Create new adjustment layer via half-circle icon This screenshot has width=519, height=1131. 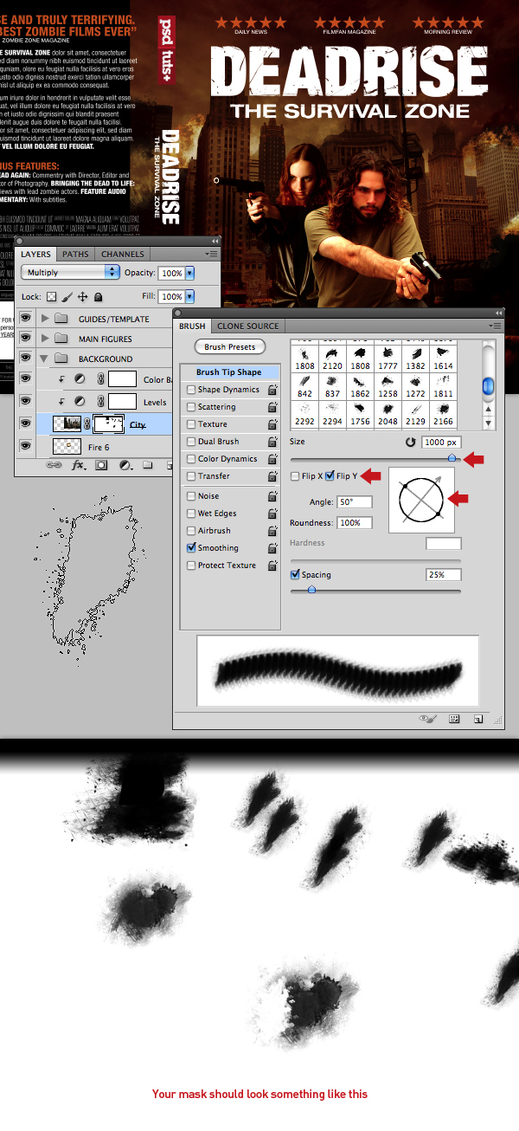coord(124,465)
